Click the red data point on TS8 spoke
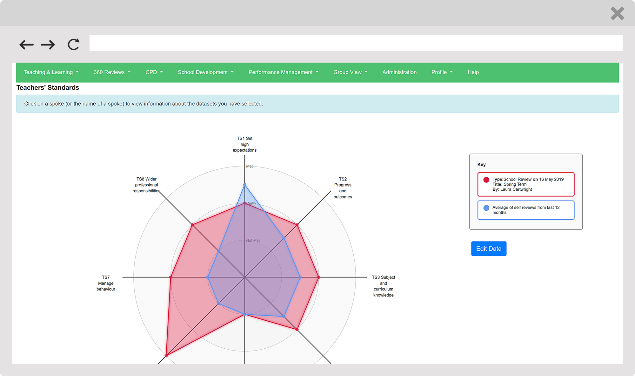Image resolution: width=635 pixels, height=376 pixels. [192, 225]
